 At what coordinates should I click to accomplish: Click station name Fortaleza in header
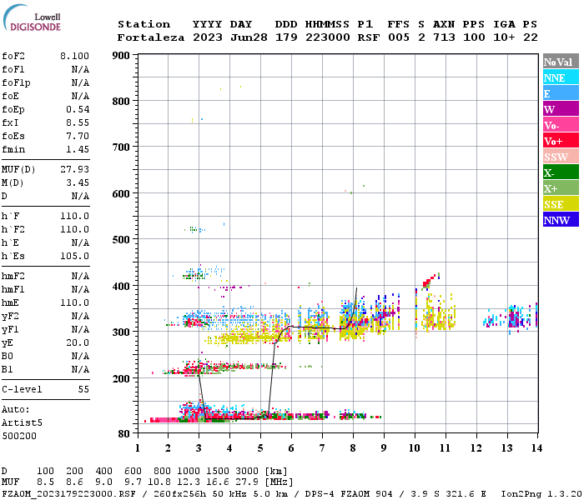tap(151, 37)
